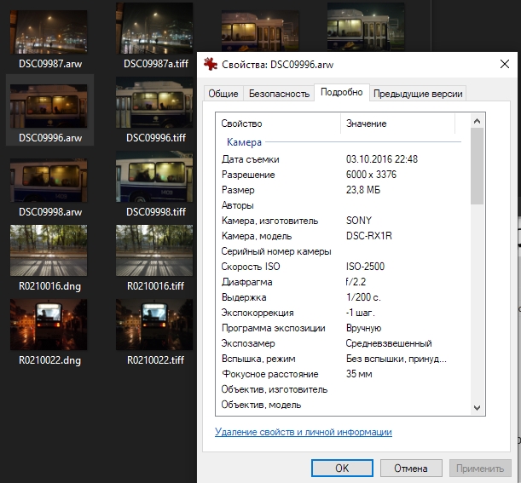This screenshot has height=483, width=521.
Task: Click the scrollbar down arrow in properties list
Action: point(477,408)
